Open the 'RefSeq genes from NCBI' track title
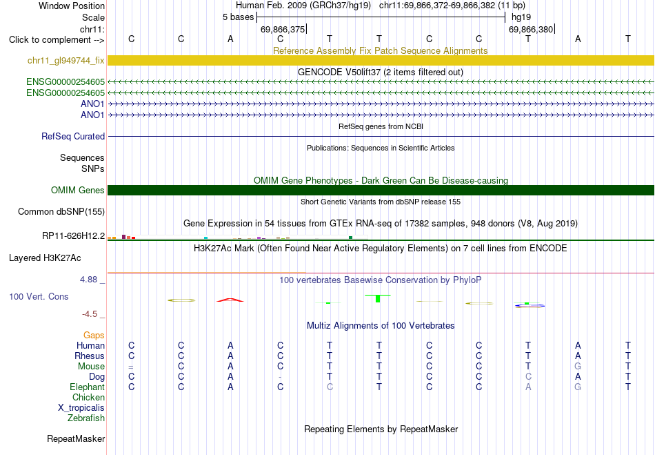Image resolution: width=655 pixels, height=455 pixels. point(381,126)
